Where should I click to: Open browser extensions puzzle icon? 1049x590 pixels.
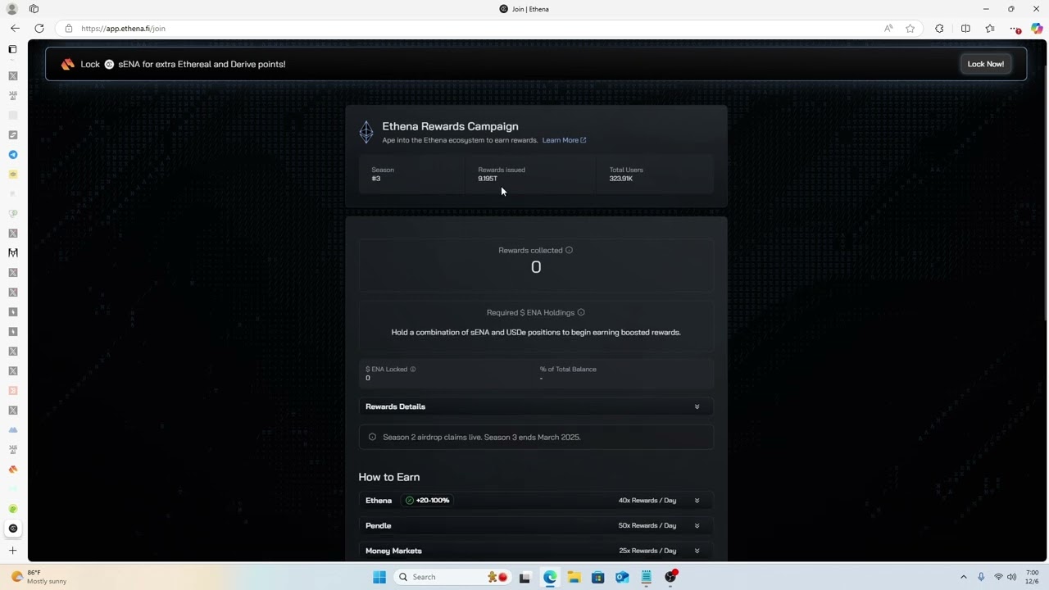point(939,28)
